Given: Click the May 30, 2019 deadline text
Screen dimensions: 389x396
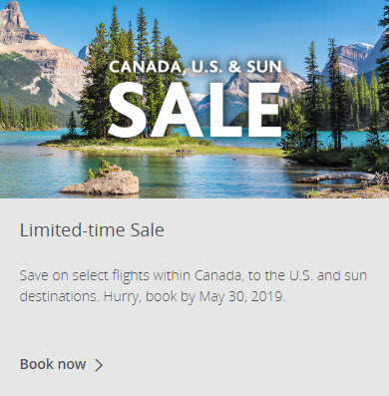Looking at the screenshot, I should (242, 296).
